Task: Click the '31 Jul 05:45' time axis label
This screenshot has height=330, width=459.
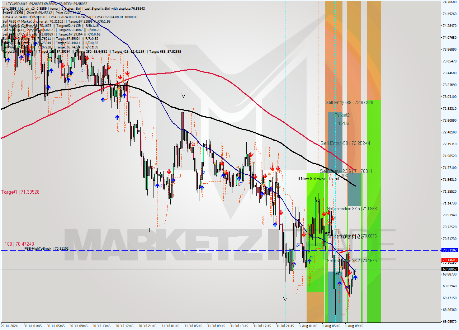Action: (193, 326)
